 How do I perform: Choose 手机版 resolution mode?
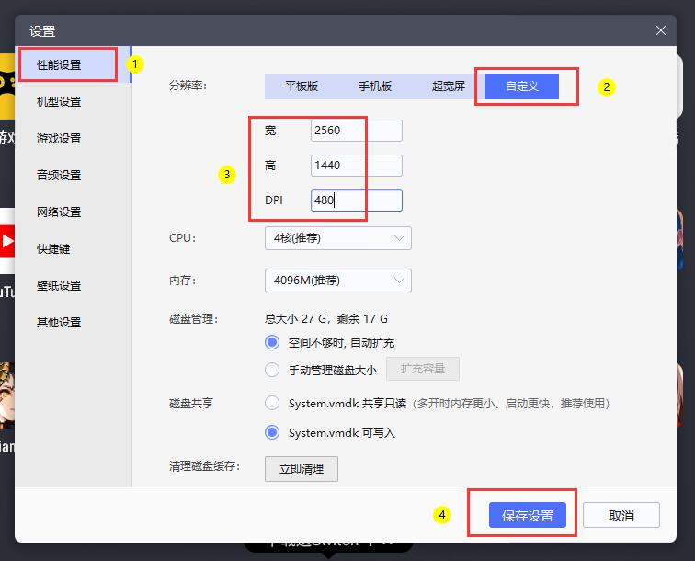[x=375, y=86]
